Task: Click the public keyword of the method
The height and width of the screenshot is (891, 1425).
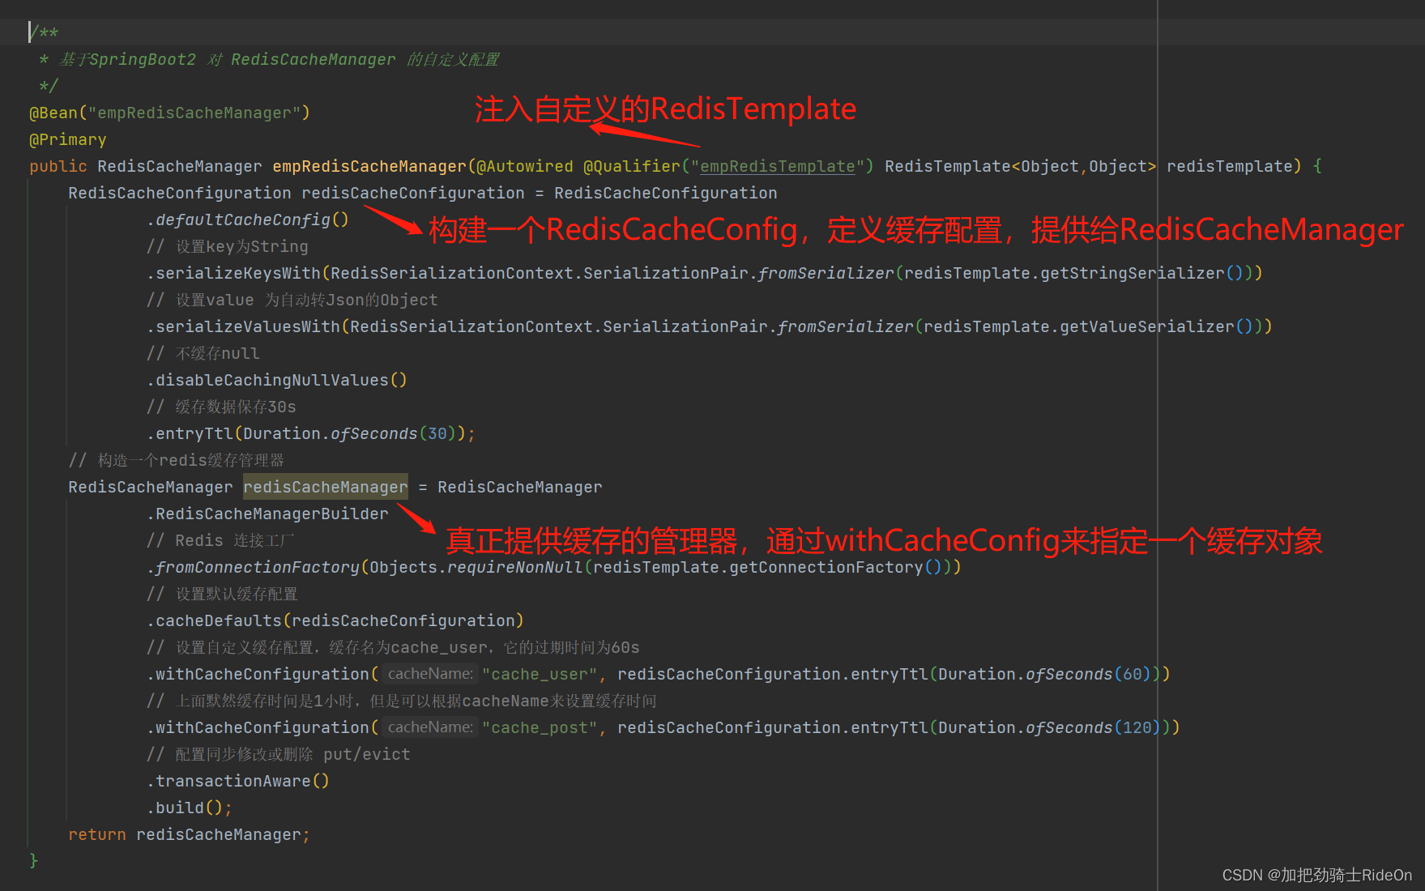Action: tap(58, 166)
